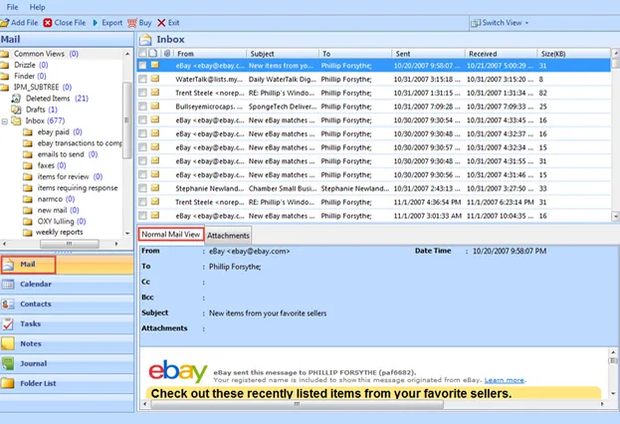This screenshot has height=424, width=620.
Task: Open the Calendar pane icon
Action: pos(8,284)
